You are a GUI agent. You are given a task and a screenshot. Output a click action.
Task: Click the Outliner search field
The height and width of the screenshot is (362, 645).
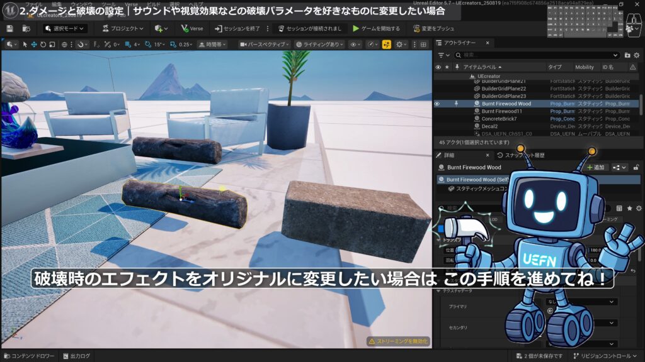coord(537,55)
